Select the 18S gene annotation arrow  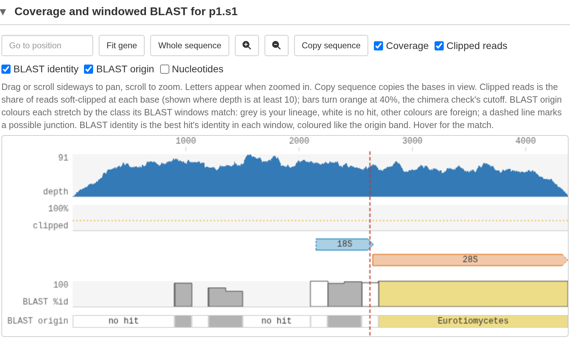344,244
